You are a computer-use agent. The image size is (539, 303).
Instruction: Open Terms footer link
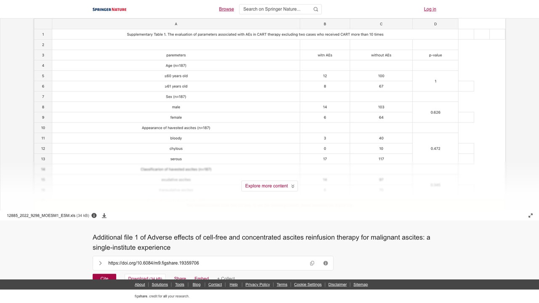[282, 284]
